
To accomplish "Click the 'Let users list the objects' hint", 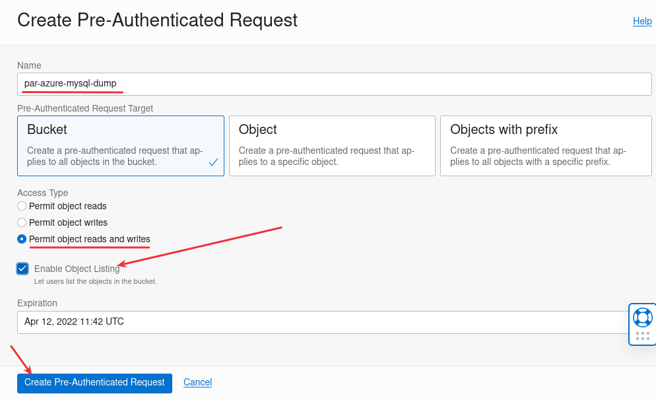I will click(x=95, y=281).
